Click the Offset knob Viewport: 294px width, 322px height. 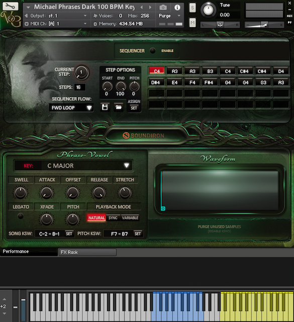pos(73,193)
